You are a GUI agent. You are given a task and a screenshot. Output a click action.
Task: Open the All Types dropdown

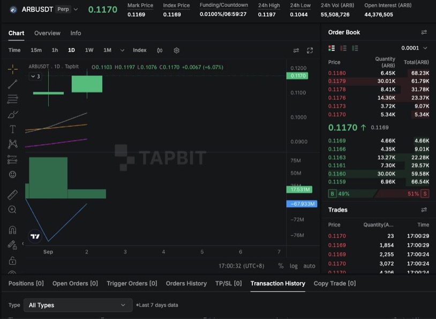pyautogui.click(x=78, y=305)
